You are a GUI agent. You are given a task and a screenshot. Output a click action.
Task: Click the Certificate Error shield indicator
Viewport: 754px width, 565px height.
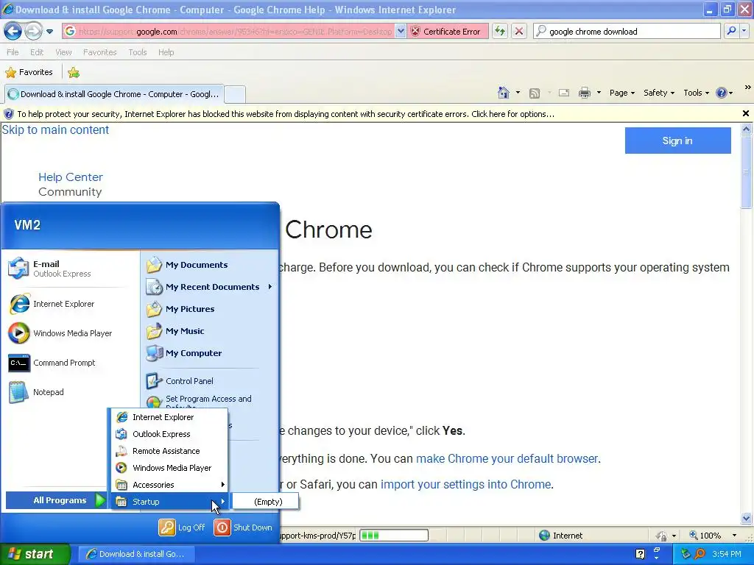tap(447, 32)
